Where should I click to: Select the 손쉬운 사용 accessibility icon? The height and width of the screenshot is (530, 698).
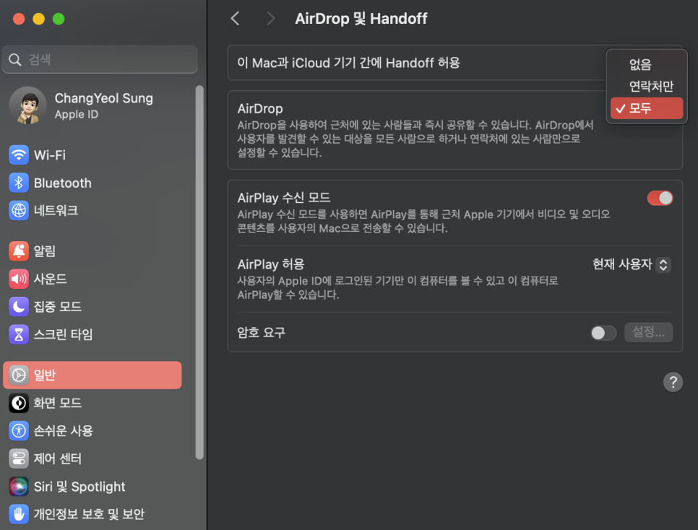point(19,431)
